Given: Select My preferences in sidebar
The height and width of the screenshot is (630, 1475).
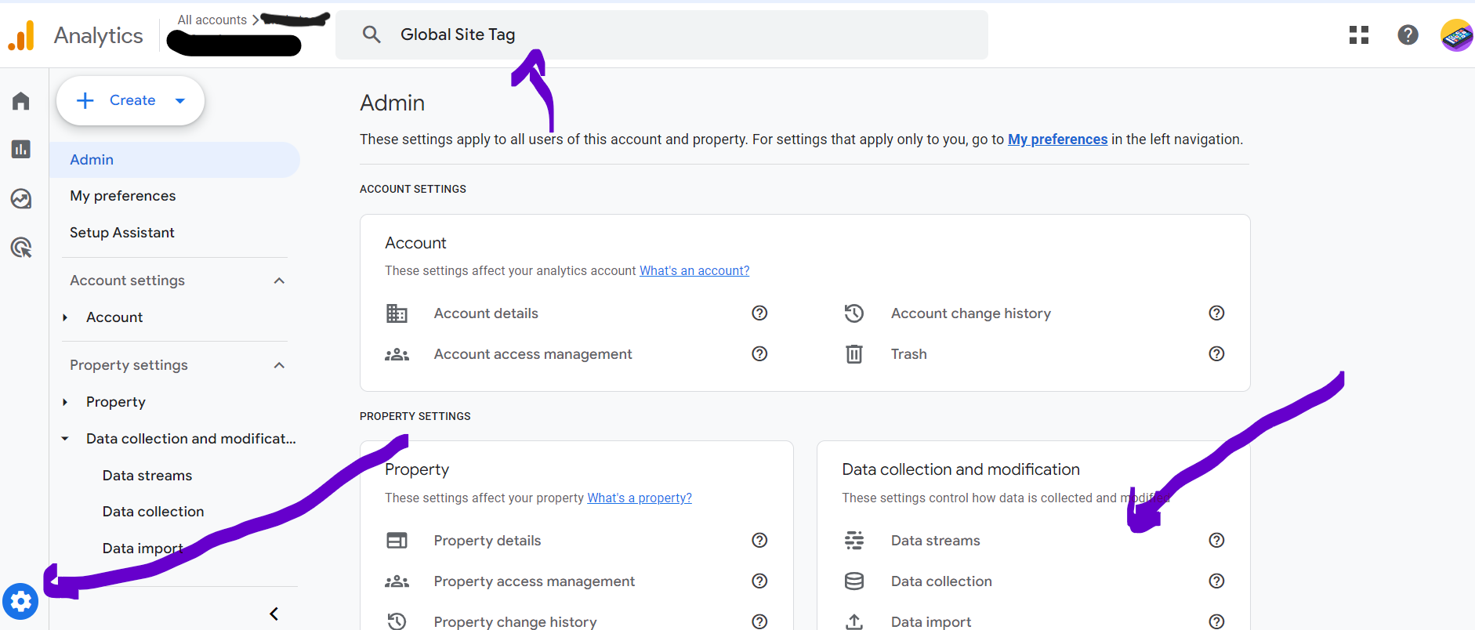Looking at the screenshot, I should click(123, 196).
